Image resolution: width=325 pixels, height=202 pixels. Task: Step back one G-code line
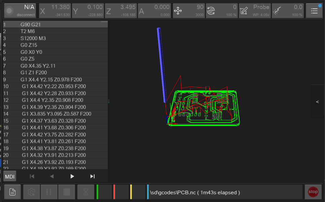(x=52, y=176)
